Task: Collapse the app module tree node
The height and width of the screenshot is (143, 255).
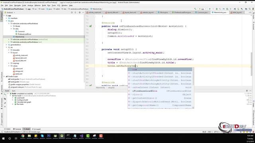Action: click(4, 16)
